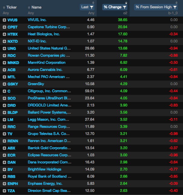Edit the Ticker filter field showing Any
183x195 pixels.
click(6, 13)
